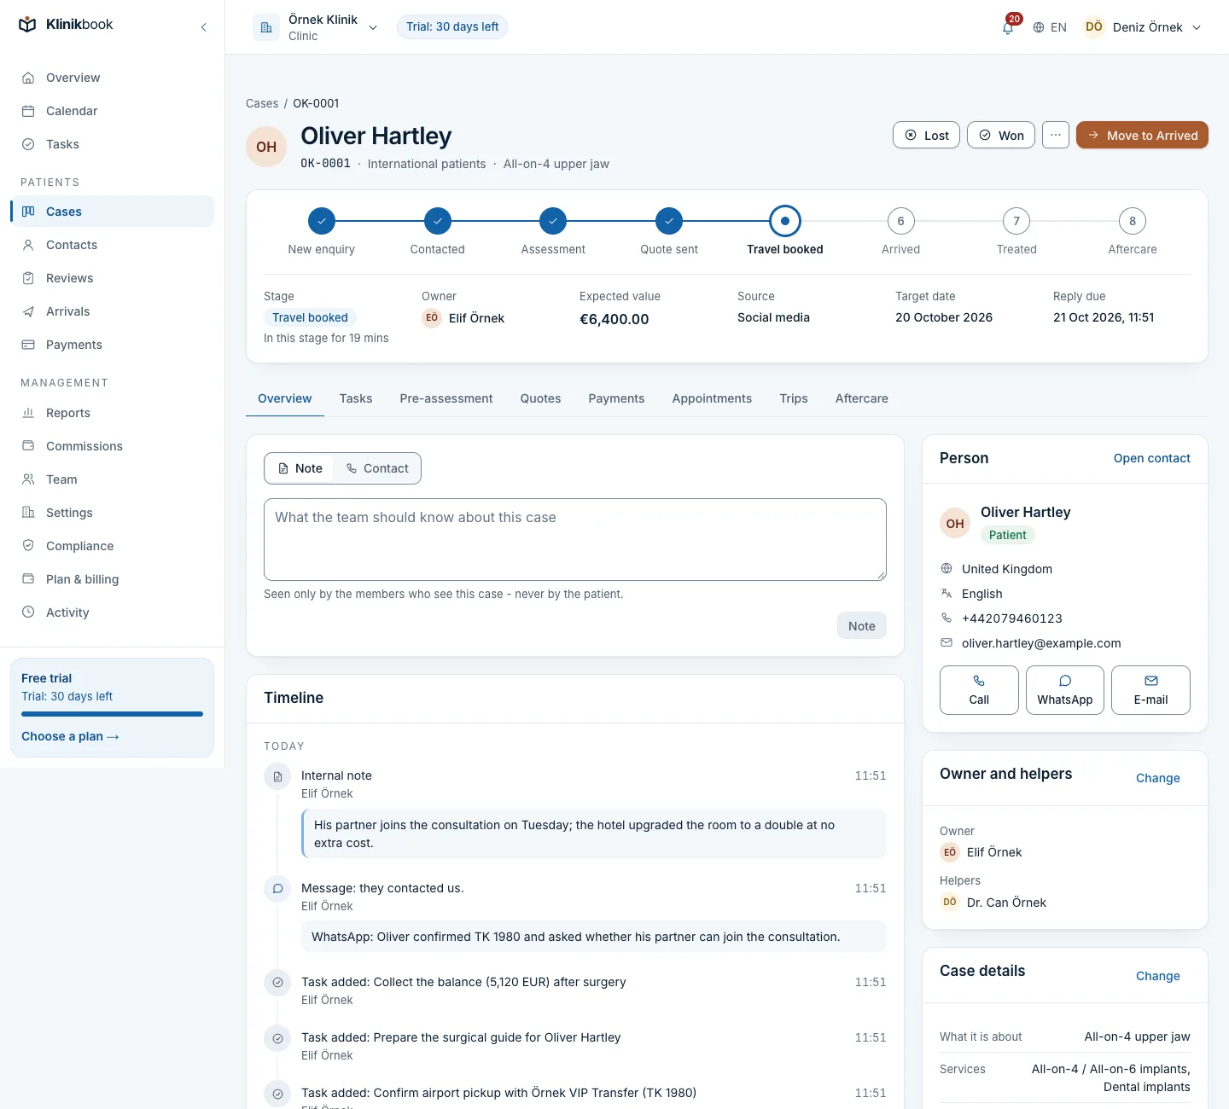This screenshot has width=1229, height=1109.
Task: Collapse the sidebar with chevron icon
Action: 203,27
